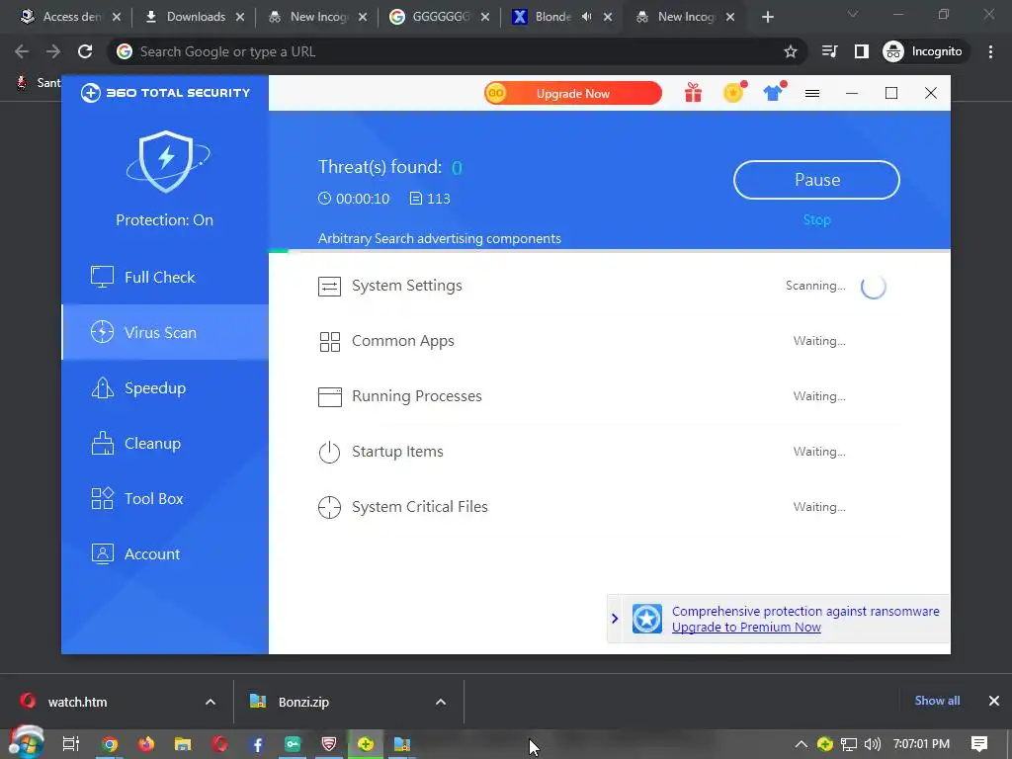The height and width of the screenshot is (759, 1012).
Task: Pause the running virus scan
Action: (816, 180)
